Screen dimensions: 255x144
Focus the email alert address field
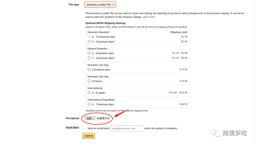[x=127, y=128]
